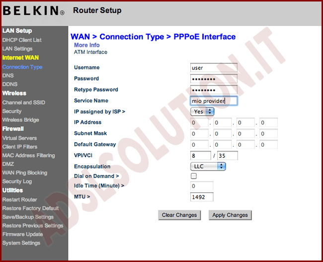Click the Idle Time minute field
The image size is (323, 262).
click(x=202, y=186)
